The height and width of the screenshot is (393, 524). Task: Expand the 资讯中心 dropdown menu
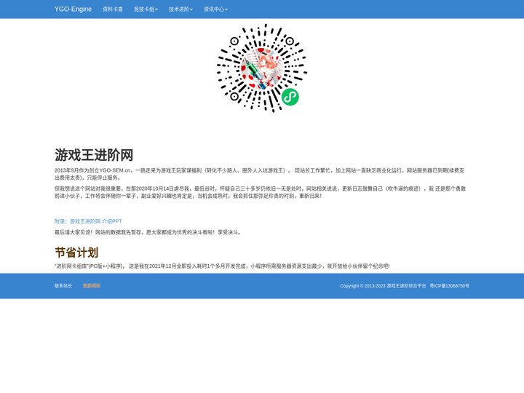point(215,9)
